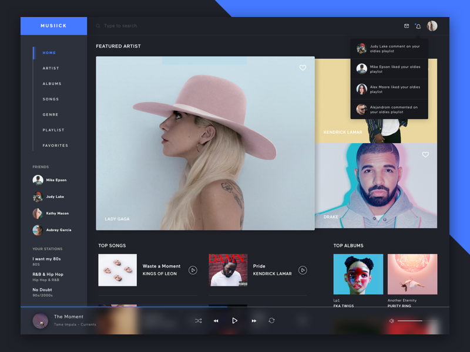Toggle shuffle playback mode
470x352 pixels.
coord(200,321)
